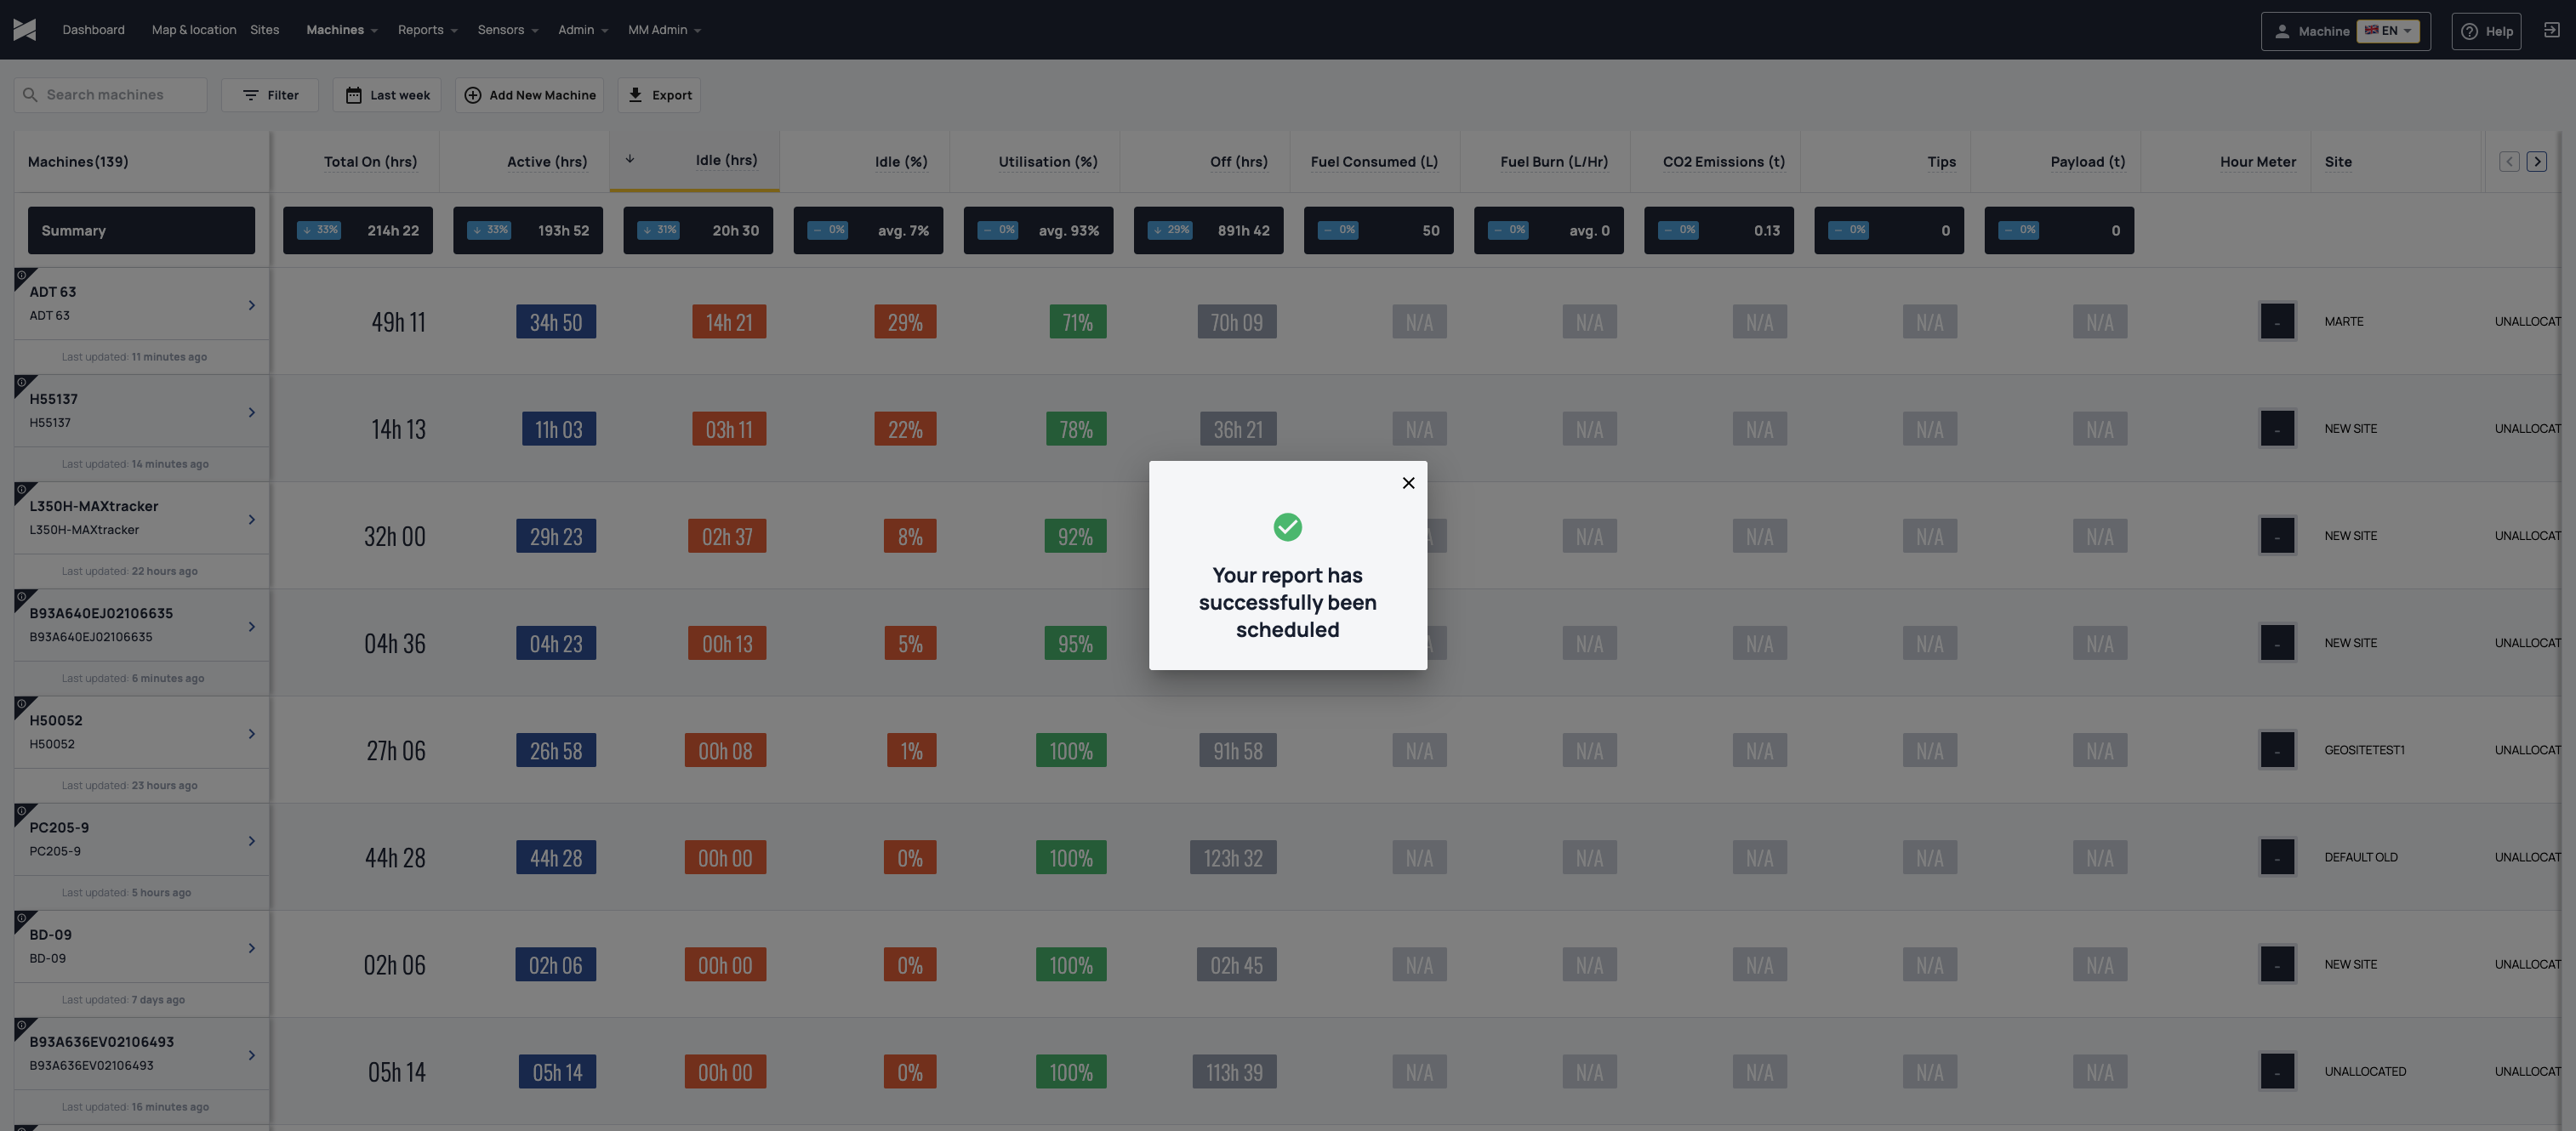Open Help
The height and width of the screenshot is (1131, 2576).
[x=2486, y=31]
